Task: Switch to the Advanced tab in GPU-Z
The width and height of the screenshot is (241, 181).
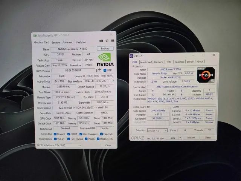Action: (x=68, y=42)
